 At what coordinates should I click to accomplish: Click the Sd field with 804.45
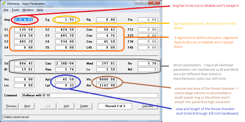click(x=24, y=63)
